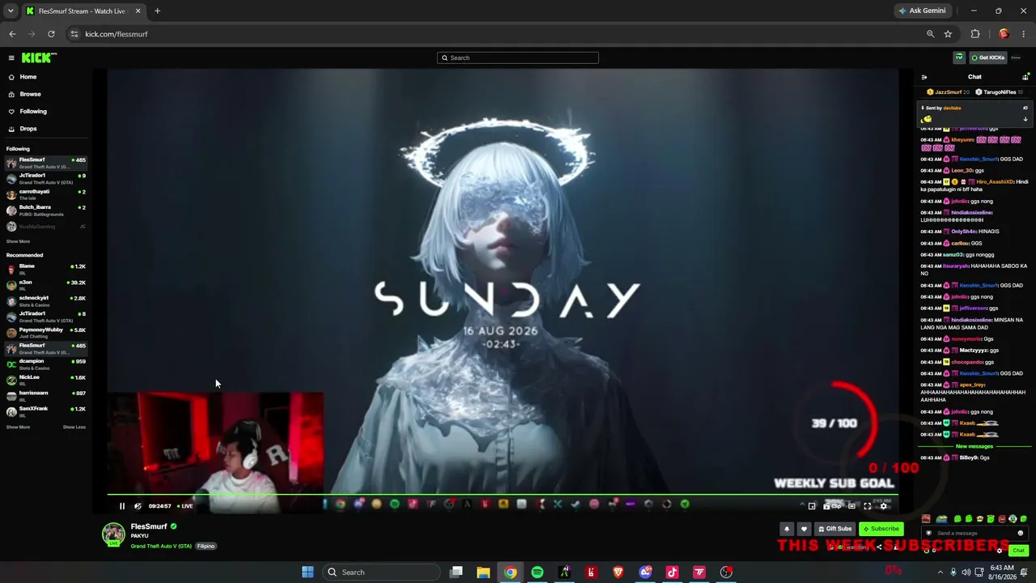Open Blame channel in Recommended
Viewport: 1036px width, 583px height.
[x=46, y=270]
